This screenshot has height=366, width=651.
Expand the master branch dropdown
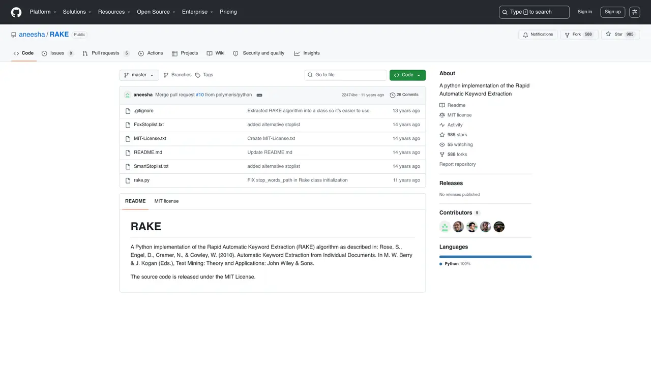click(139, 75)
